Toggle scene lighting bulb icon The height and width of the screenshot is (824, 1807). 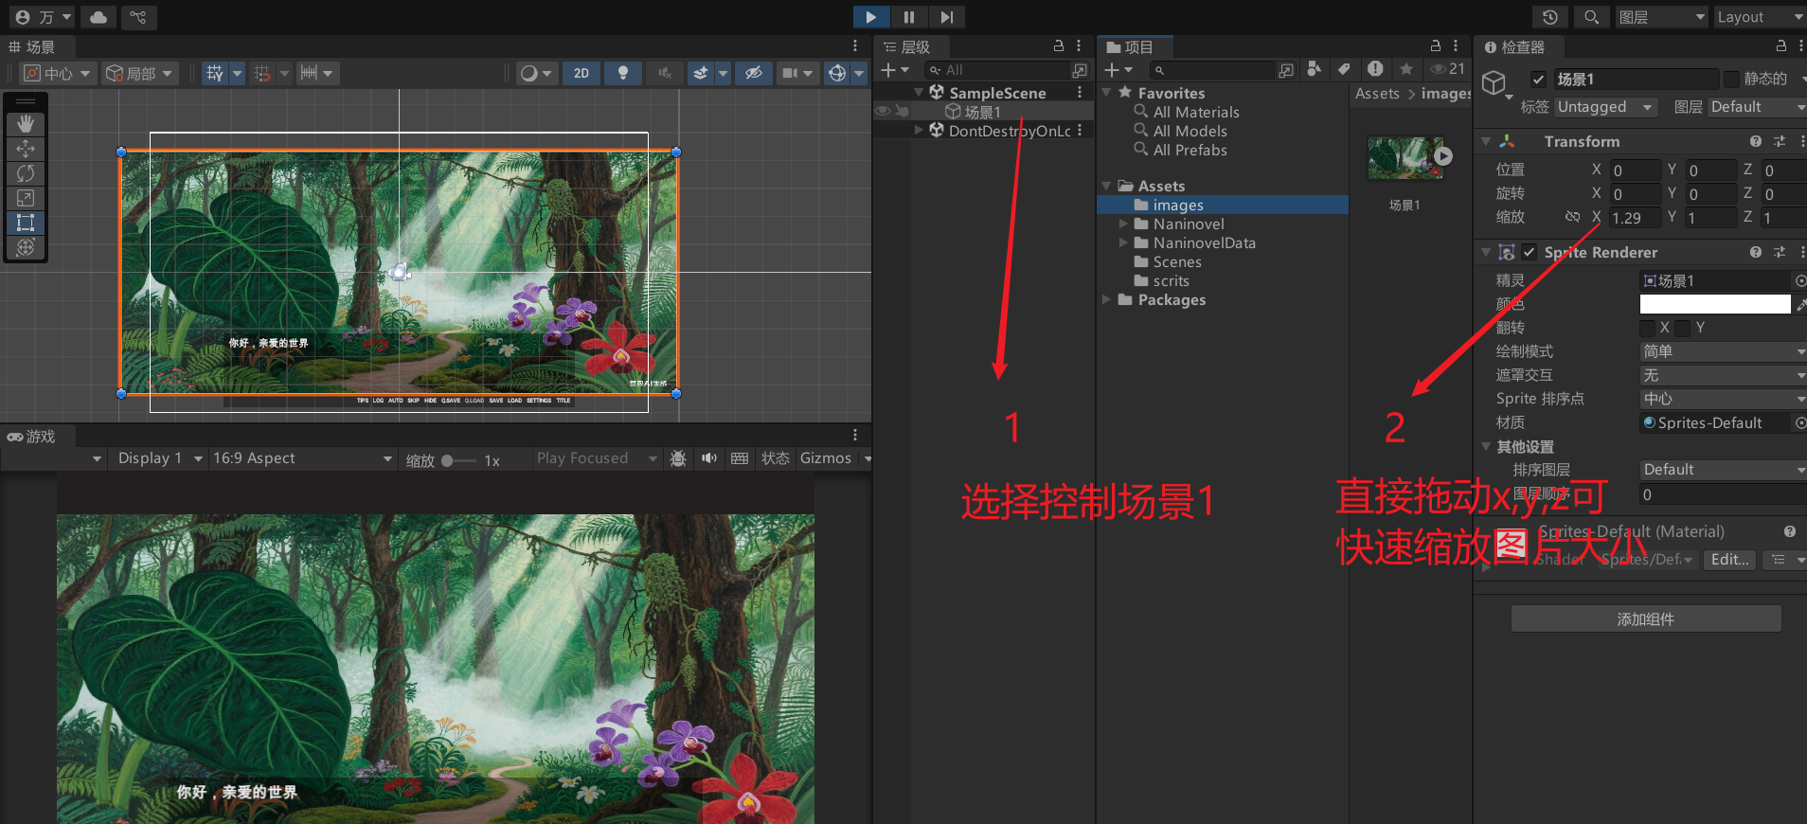point(622,73)
